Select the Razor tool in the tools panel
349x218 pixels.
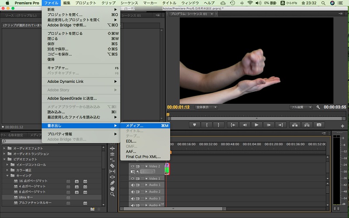coord(113,166)
